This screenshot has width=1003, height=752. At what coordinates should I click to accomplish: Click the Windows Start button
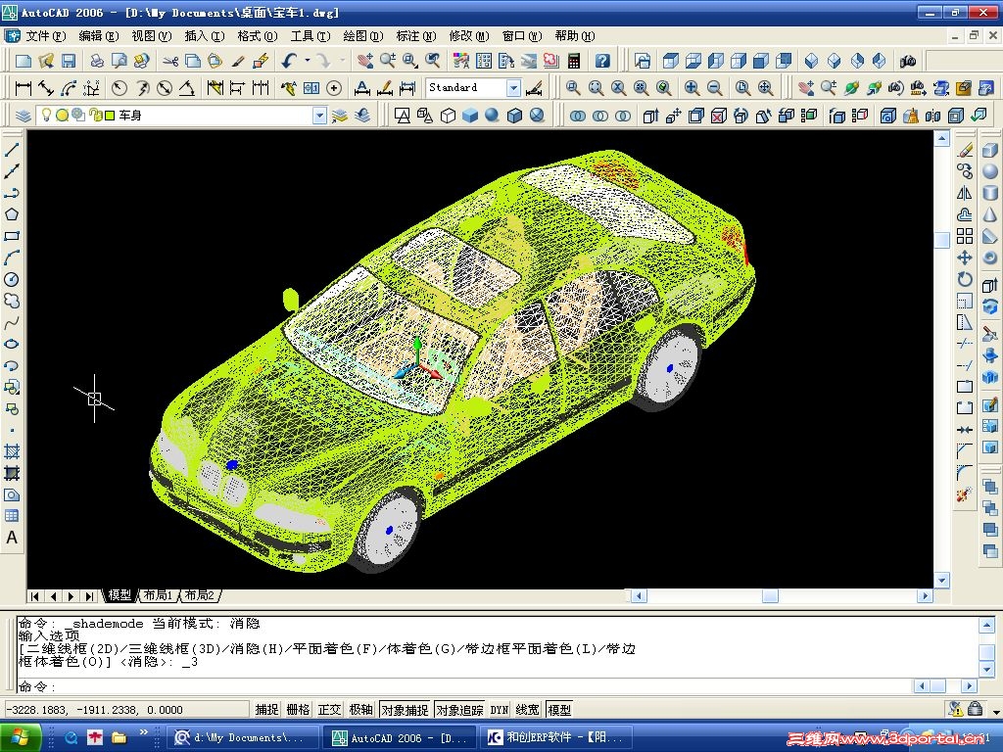pos(21,738)
